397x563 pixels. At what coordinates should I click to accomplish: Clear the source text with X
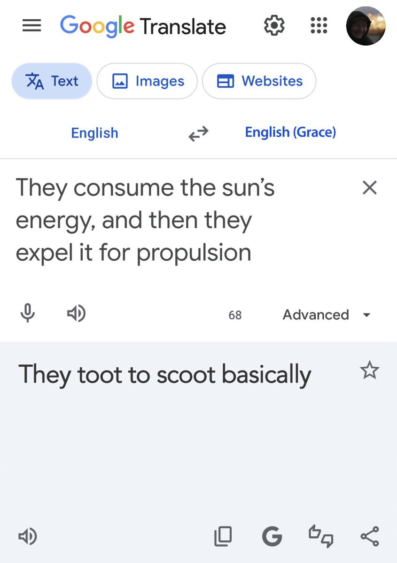point(370,187)
